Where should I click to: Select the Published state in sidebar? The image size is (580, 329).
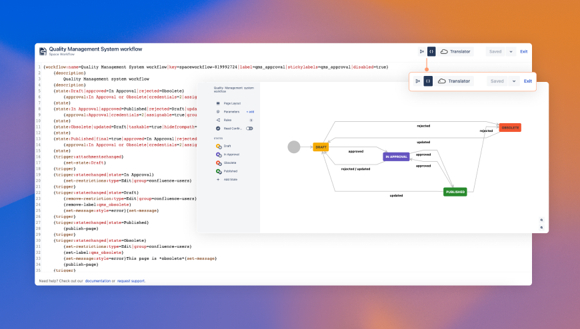click(x=231, y=171)
